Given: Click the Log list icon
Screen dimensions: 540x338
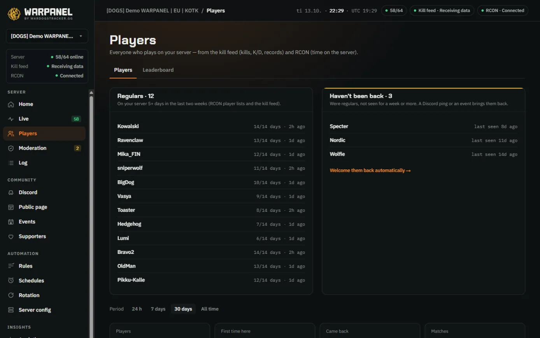Looking at the screenshot, I should 11,163.
